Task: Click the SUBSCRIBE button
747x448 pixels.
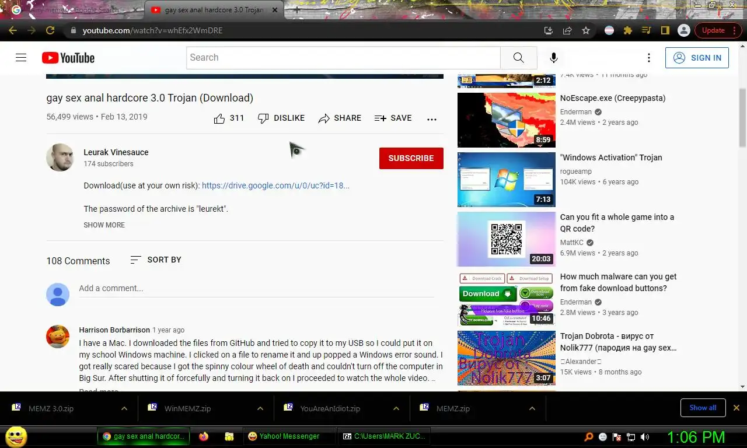Action: (x=411, y=158)
